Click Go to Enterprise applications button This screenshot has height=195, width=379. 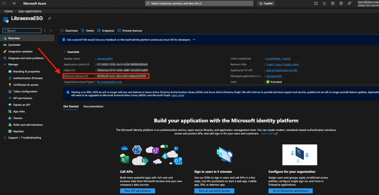pyautogui.click(x=291, y=191)
